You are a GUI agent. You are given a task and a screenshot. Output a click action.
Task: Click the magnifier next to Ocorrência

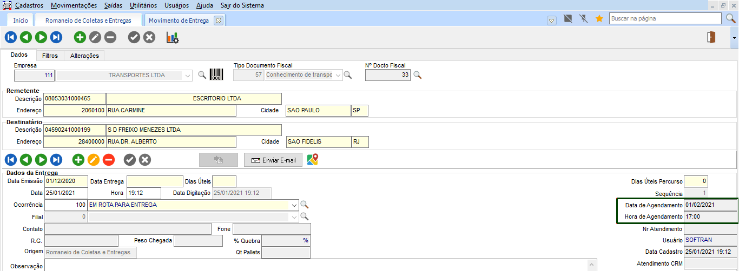305,205
